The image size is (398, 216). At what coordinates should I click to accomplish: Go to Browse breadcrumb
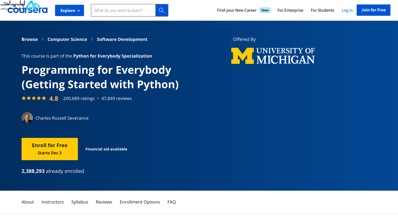click(x=30, y=39)
